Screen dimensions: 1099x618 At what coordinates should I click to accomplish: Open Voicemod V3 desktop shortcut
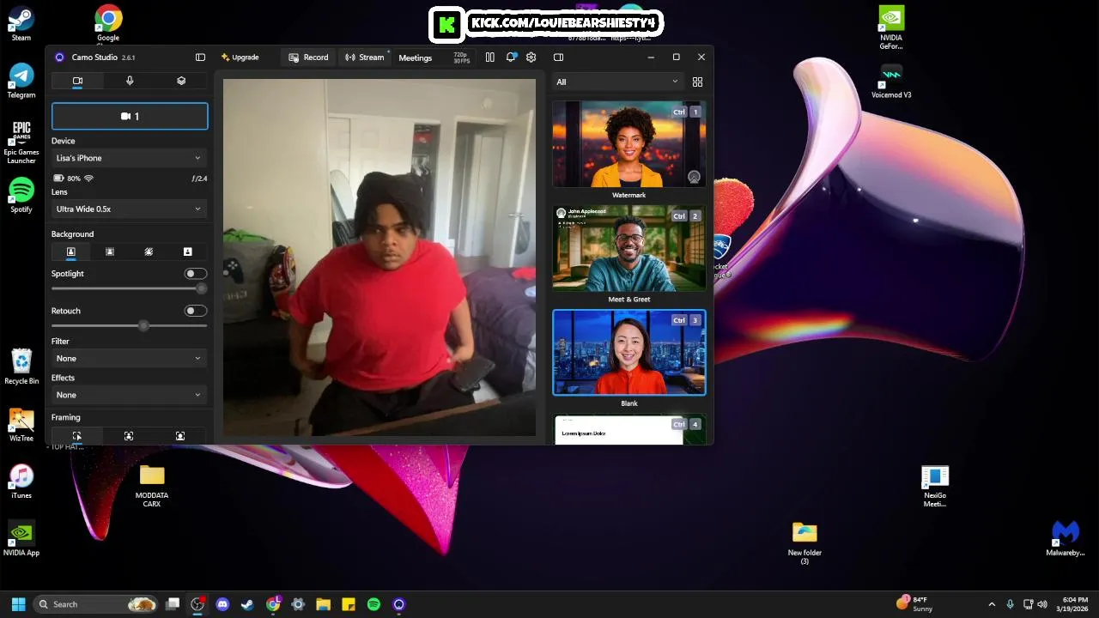(x=891, y=81)
